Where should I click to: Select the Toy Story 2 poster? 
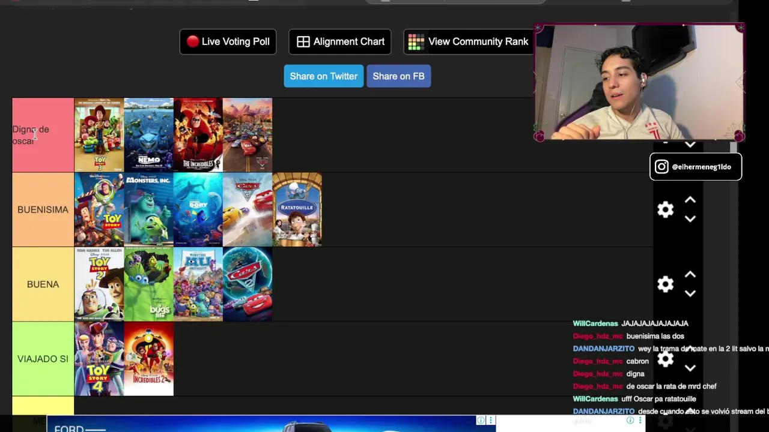click(x=99, y=284)
